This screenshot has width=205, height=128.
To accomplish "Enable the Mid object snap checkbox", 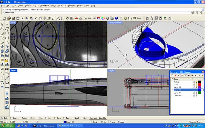I will (29, 118).
